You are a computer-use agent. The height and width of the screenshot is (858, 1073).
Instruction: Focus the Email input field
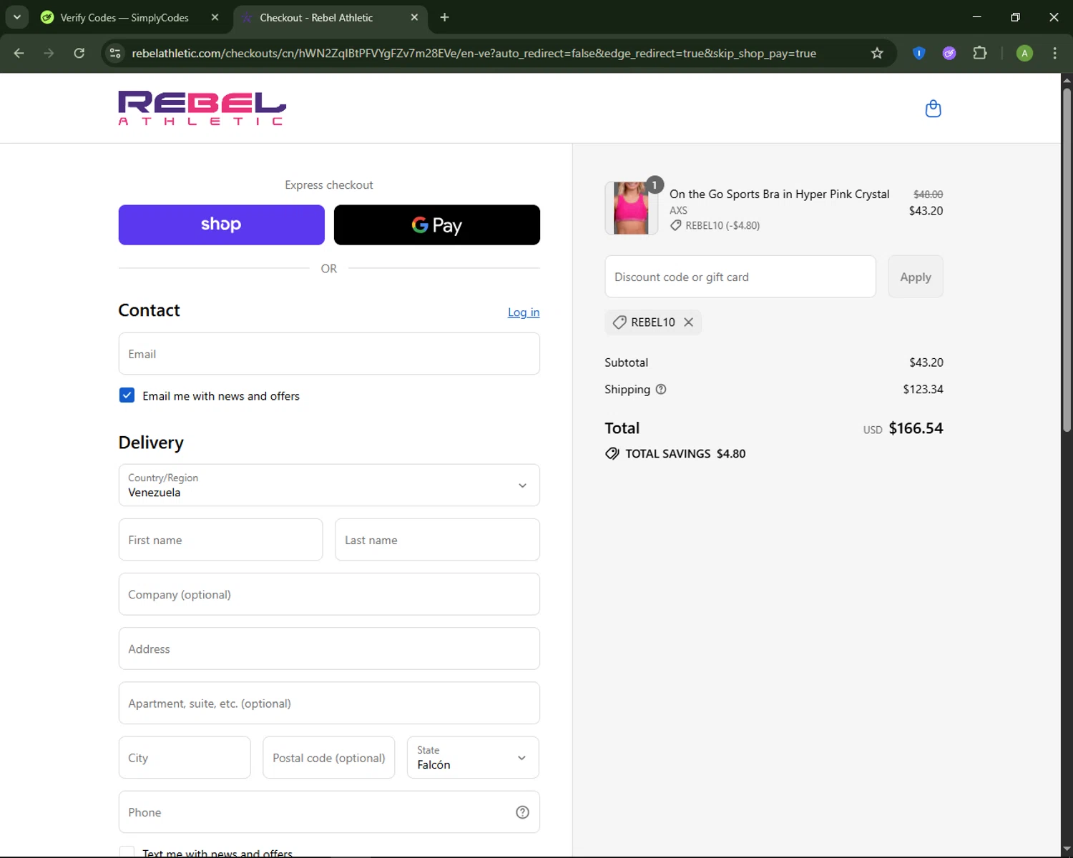tap(329, 354)
